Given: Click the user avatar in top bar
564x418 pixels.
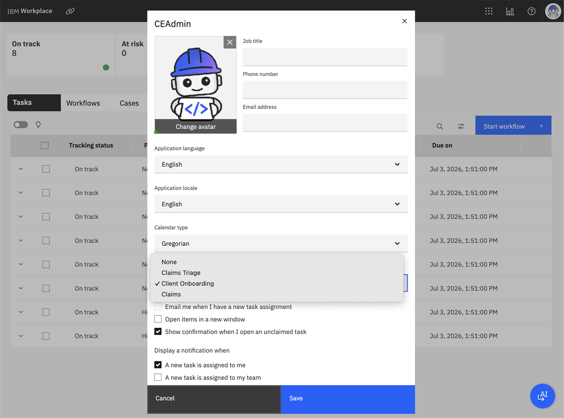Looking at the screenshot, I should (x=553, y=11).
